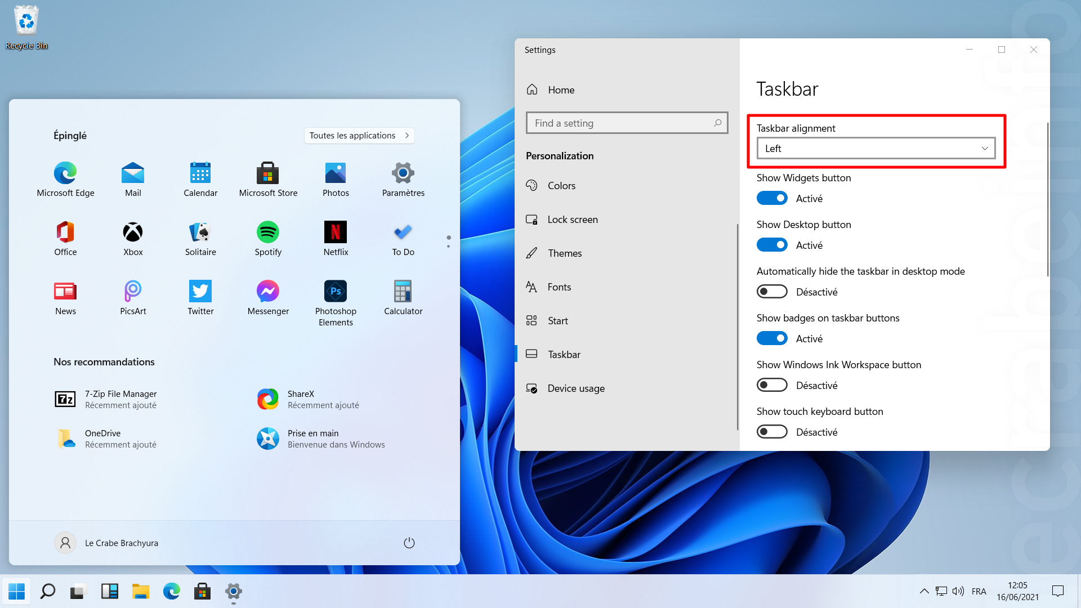Screen dimensions: 1081x608
Task: Open the Recycle Bin on desktop
Action: [x=26, y=27]
